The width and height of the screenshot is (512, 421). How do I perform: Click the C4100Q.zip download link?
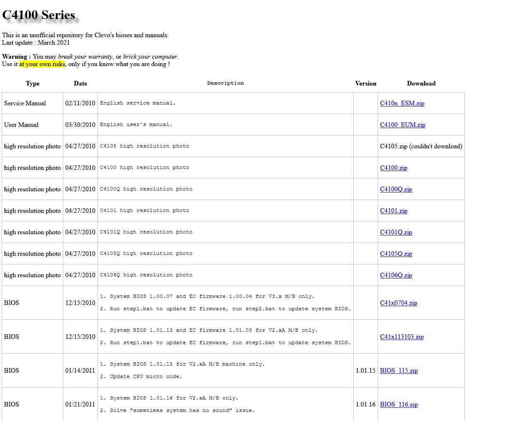click(396, 189)
